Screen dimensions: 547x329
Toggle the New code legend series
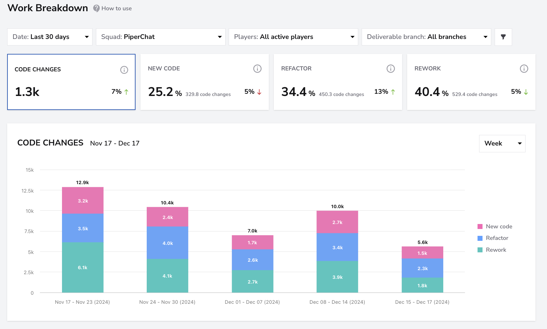click(495, 226)
